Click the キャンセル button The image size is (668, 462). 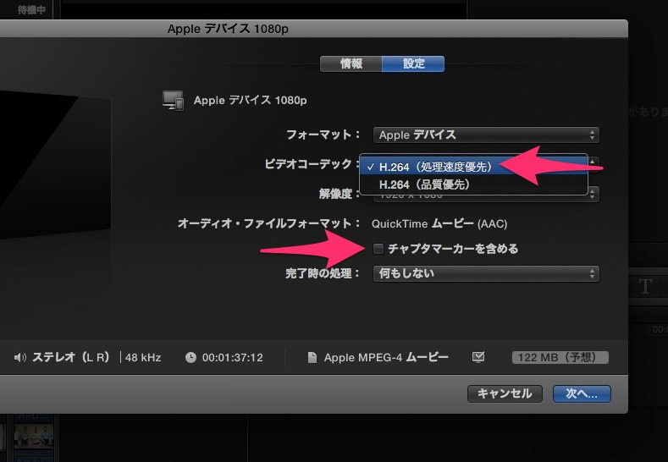(505, 393)
